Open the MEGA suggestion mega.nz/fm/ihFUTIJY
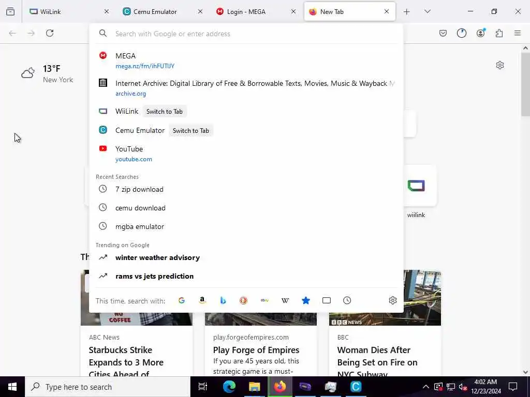530x397 pixels. tap(246, 60)
